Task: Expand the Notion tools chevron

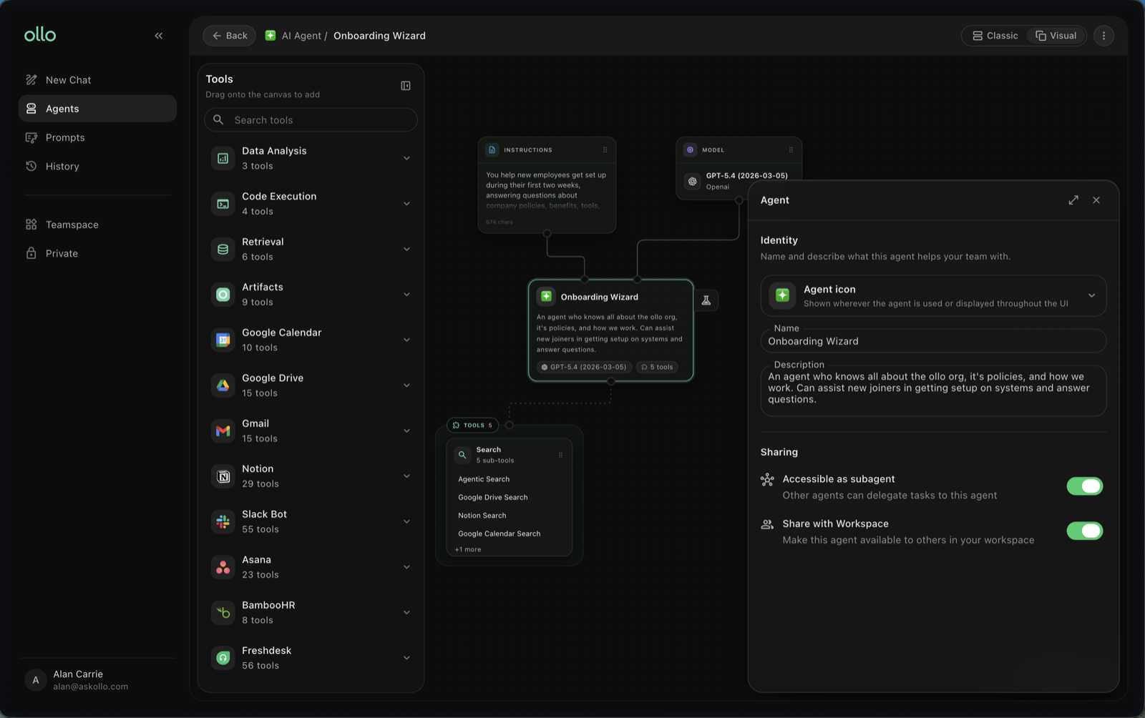Action: pyautogui.click(x=406, y=476)
